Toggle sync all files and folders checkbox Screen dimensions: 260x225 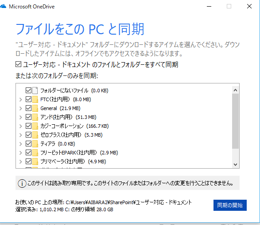coord(19,64)
